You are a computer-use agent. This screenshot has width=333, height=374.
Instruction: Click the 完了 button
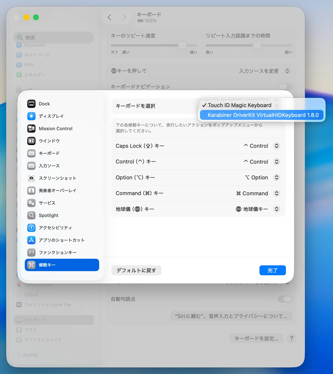pos(273,270)
